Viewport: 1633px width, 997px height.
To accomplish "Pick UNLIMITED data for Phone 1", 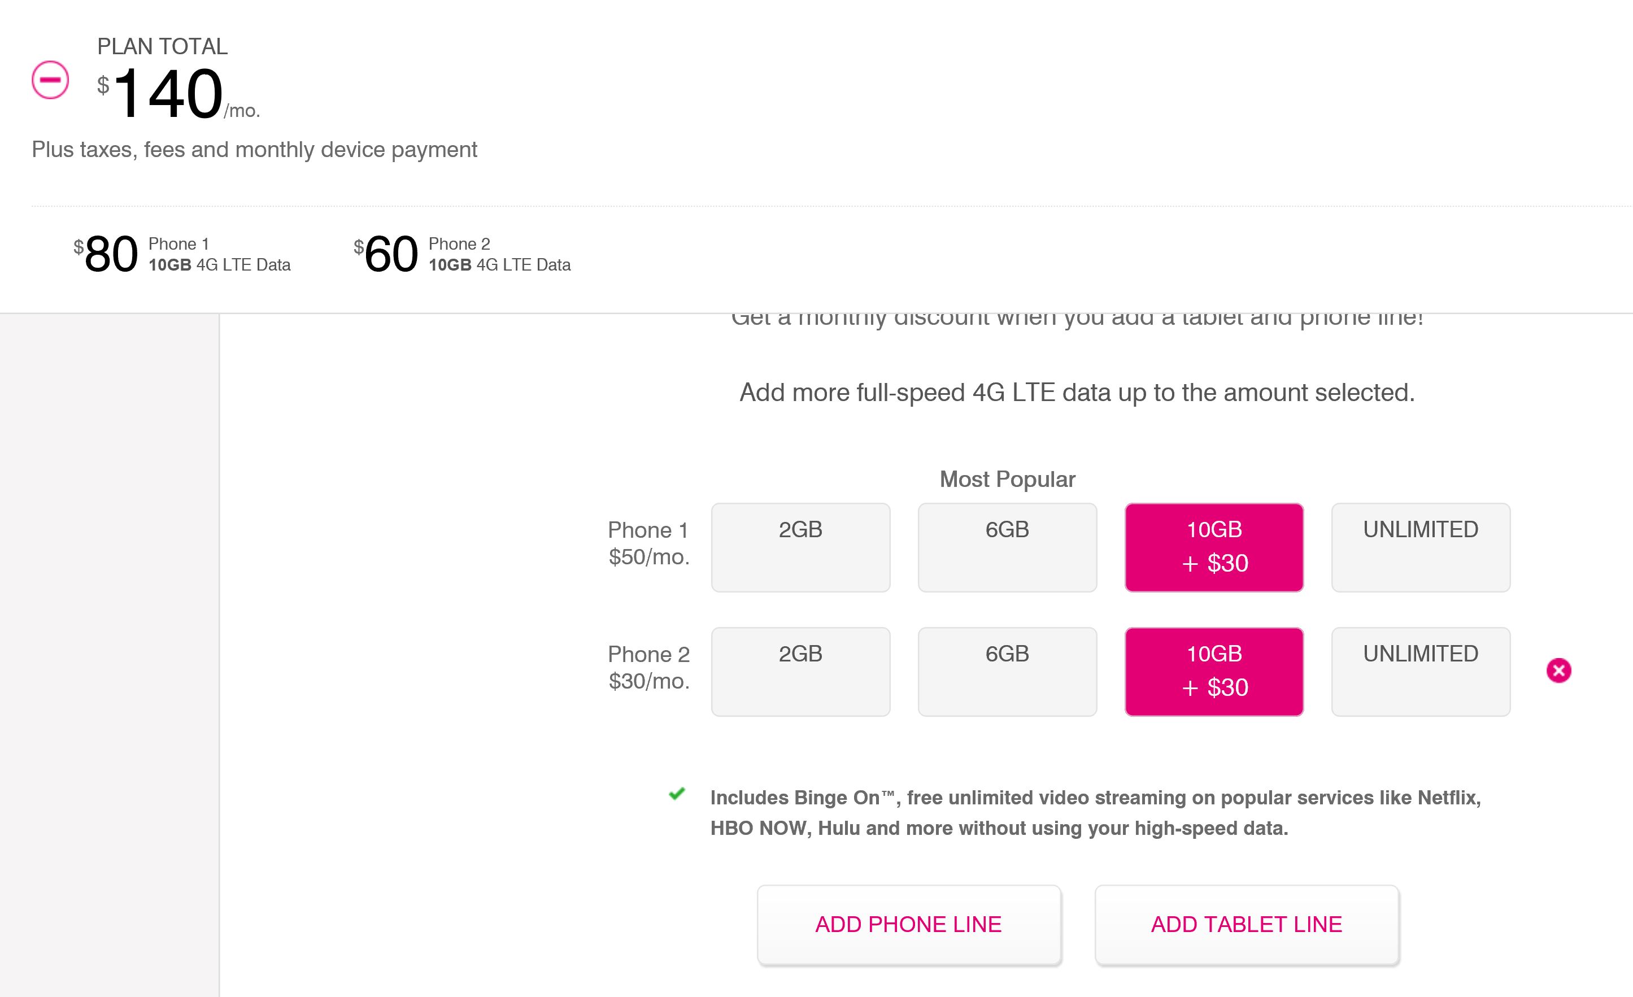I will [1421, 547].
